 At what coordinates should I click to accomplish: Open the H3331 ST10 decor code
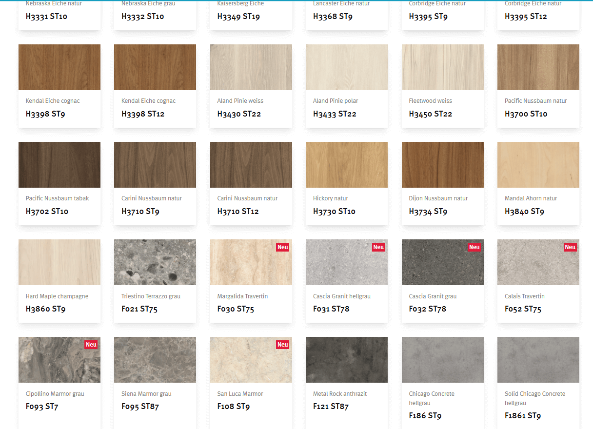pos(46,17)
